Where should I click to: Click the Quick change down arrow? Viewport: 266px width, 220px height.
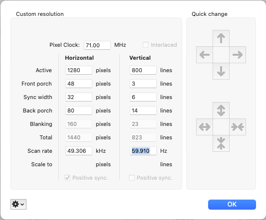pyautogui.click(x=221, y=71)
